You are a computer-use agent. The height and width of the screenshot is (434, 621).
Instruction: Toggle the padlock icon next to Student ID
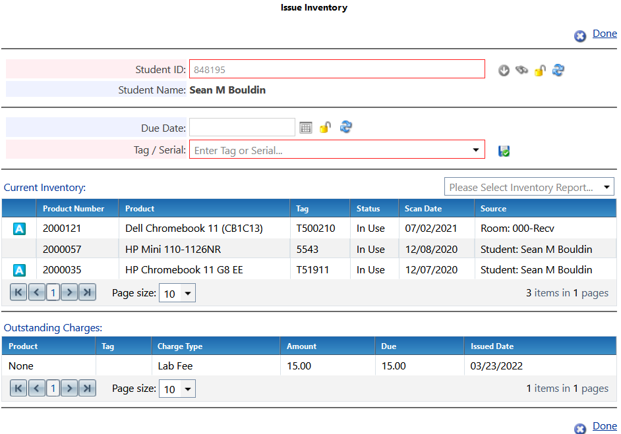click(x=540, y=70)
